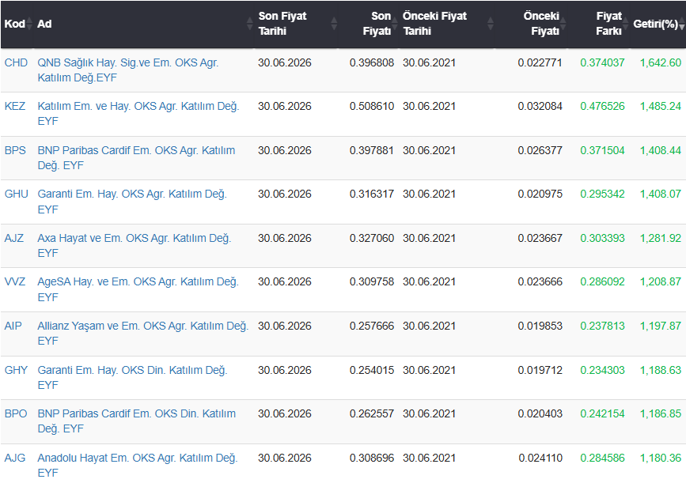Select return value 1,180.36
This screenshot has width=686, height=483.
click(661, 458)
